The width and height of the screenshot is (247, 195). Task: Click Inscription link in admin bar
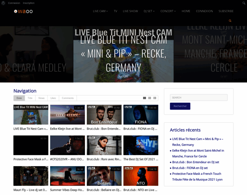point(29,3)
